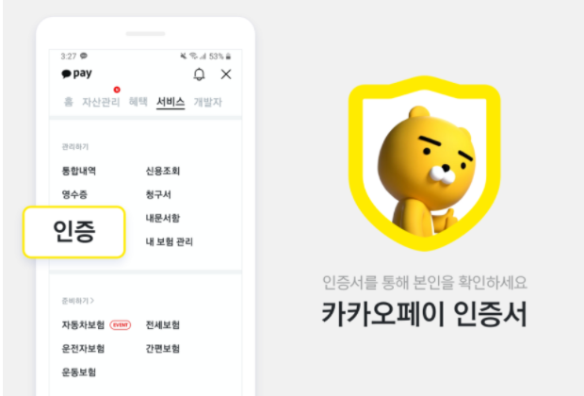Screen dimensions: 584x396
Task: Tap the battery status icon
Action: pyautogui.click(x=228, y=57)
